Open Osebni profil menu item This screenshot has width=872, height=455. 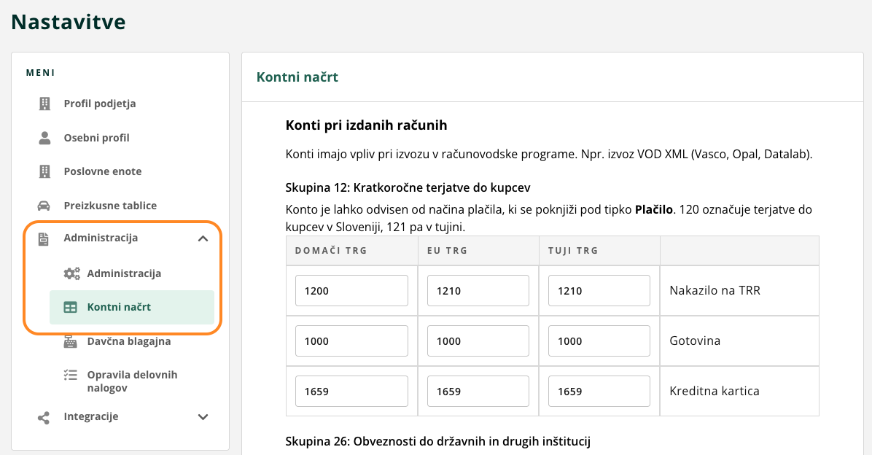point(96,138)
